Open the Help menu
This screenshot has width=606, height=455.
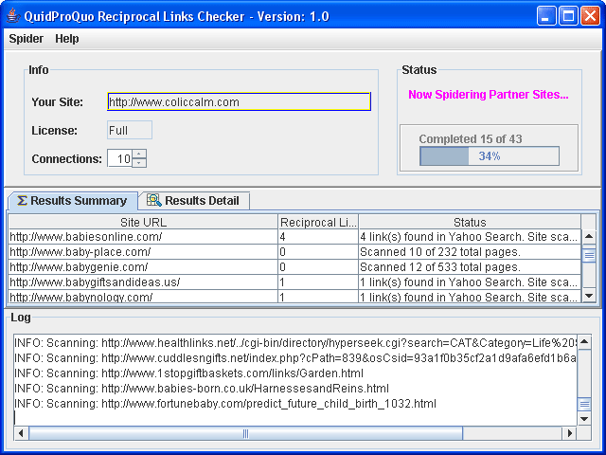click(67, 39)
